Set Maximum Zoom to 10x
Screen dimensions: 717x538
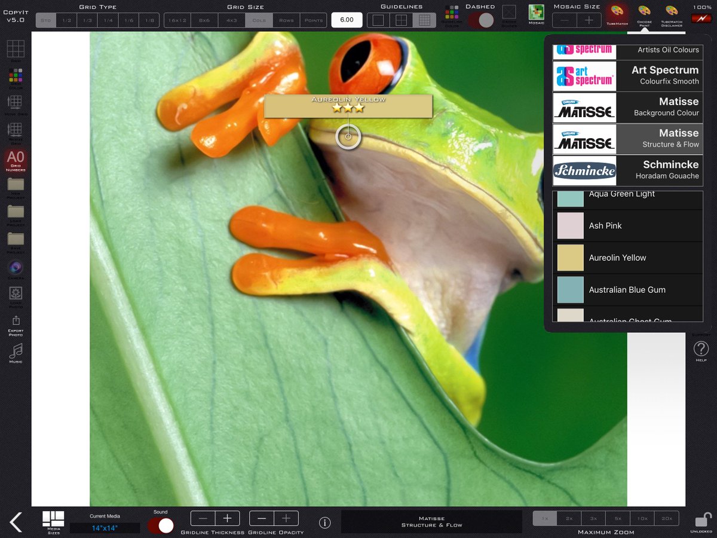pyautogui.click(x=642, y=518)
